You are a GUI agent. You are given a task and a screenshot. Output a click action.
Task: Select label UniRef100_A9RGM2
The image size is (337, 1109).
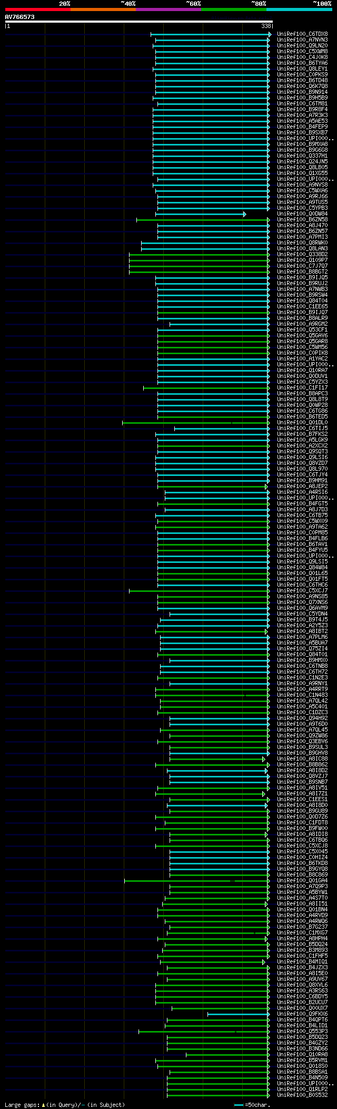(302, 324)
